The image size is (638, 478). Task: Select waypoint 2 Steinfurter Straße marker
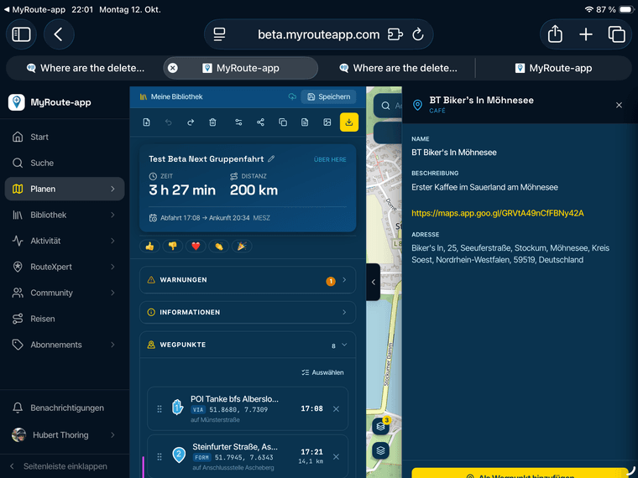[179, 455]
